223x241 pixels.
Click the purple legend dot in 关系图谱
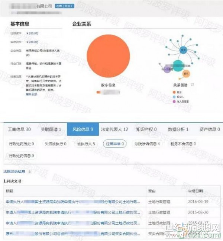pos(174,101)
